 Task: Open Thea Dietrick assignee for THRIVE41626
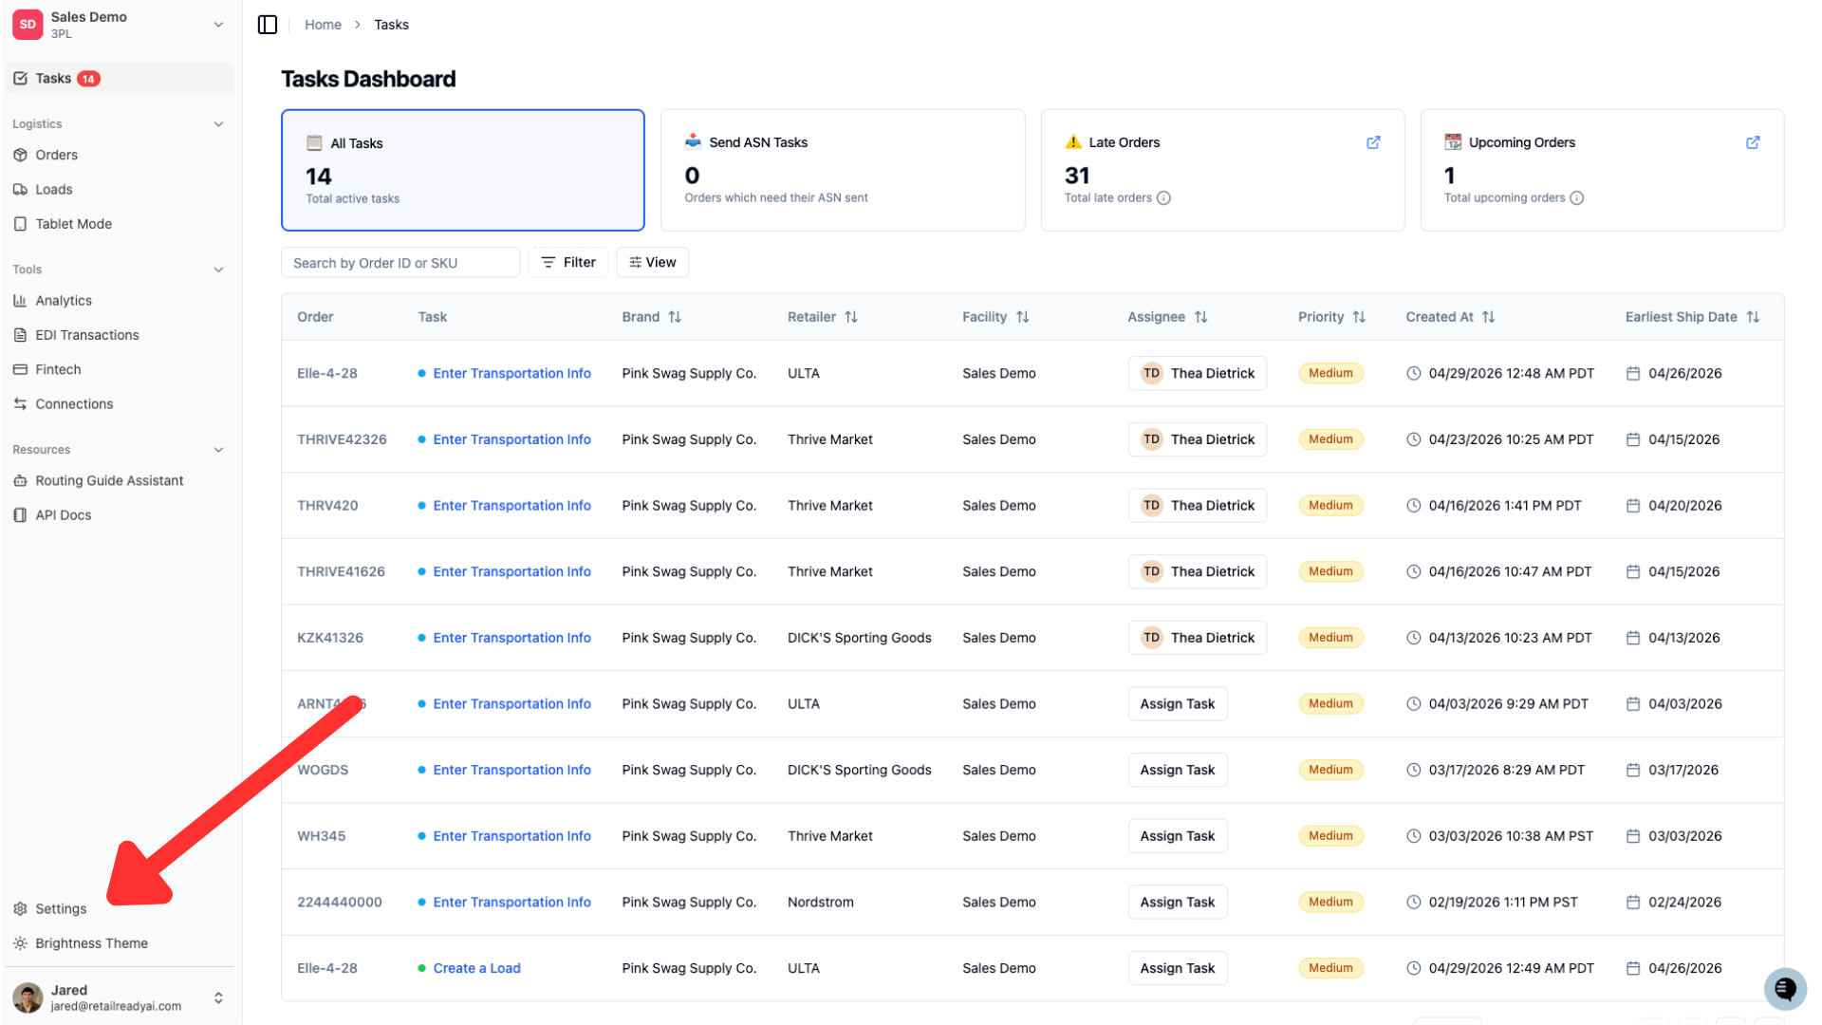[1197, 571]
